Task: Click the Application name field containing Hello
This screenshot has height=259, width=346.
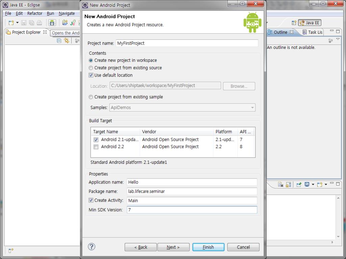Action: (x=192, y=182)
